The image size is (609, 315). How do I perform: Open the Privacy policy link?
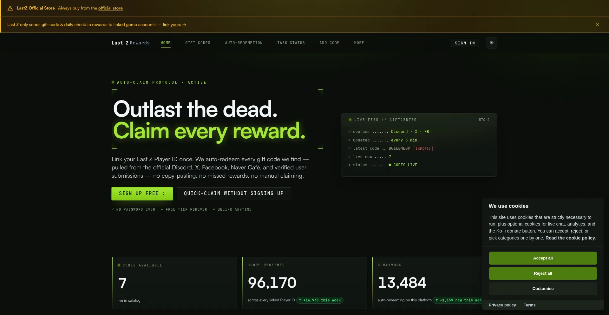pos(502,305)
